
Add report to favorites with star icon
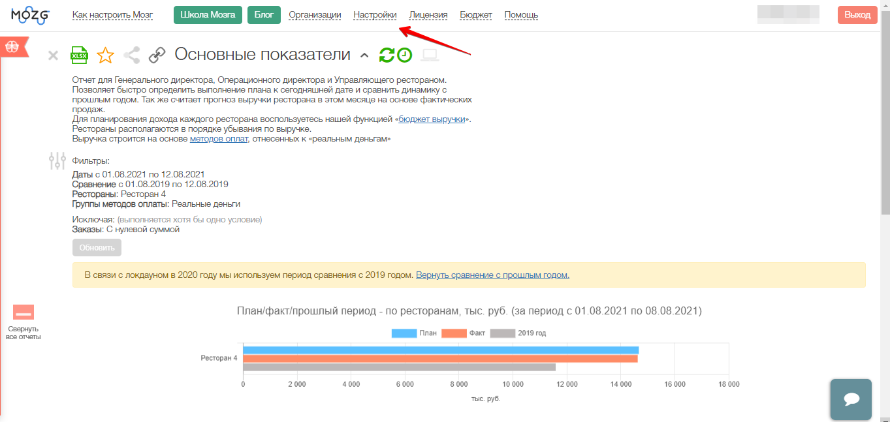coord(105,55)
